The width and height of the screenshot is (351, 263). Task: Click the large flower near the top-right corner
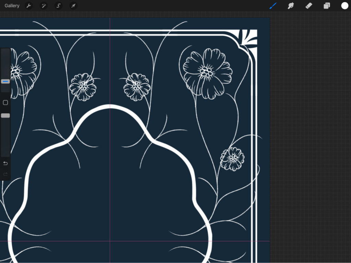click(207, 73)
